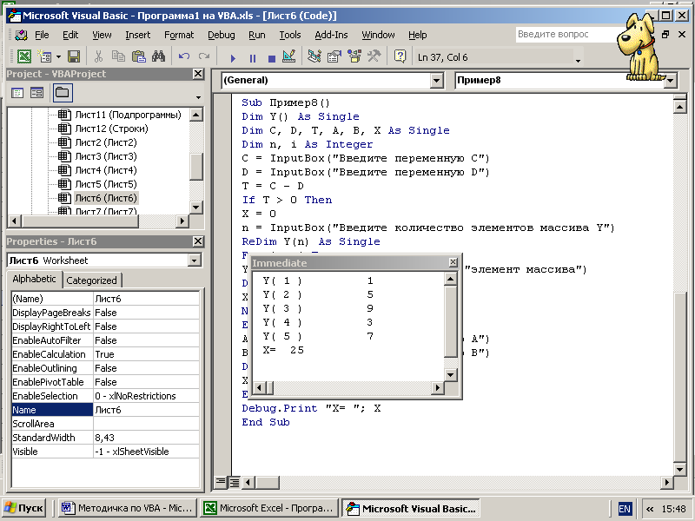Click the Undo arrow icon
695x521 pixels.
click(x=184, y=56)
